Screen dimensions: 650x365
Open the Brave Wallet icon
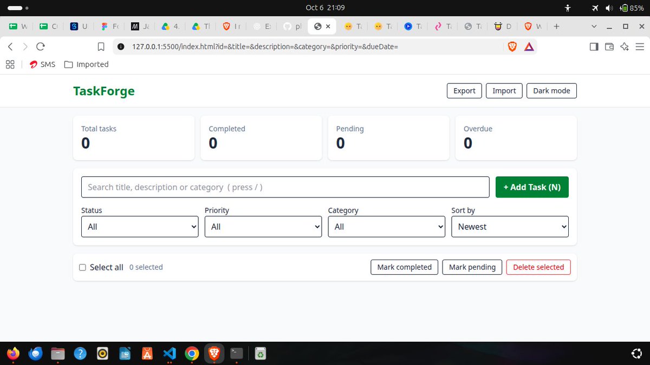[x=609, y=47]
